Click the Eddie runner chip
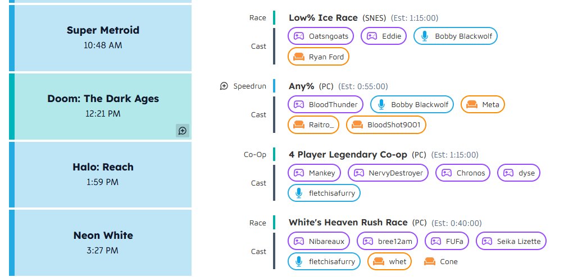The width and height of the screenshot is (564, 277). pos(384,36)
